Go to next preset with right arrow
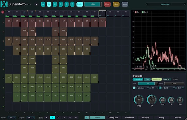Viewport: 187px width, 120px height. 185,4
